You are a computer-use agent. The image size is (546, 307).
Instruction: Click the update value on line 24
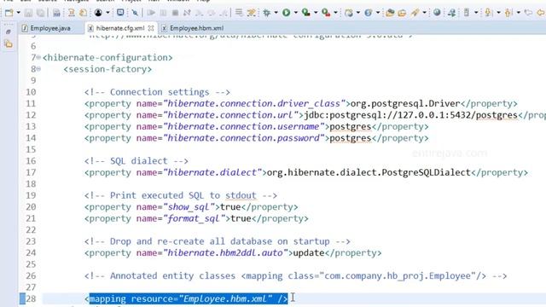tap(309, 252)
